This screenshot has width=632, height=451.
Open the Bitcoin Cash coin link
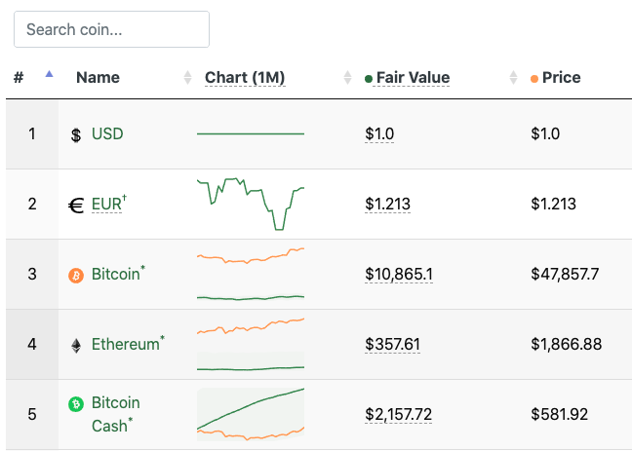pos(116,414)
